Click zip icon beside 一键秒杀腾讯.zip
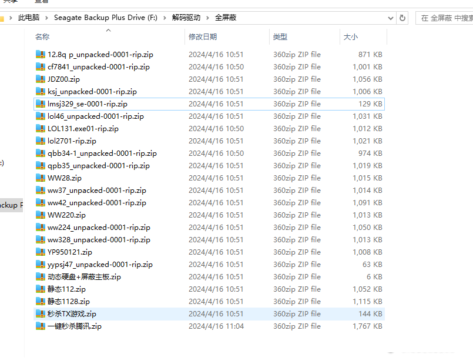Image resolution: width=473 pixels, height=364 pixels. [41, 326]
